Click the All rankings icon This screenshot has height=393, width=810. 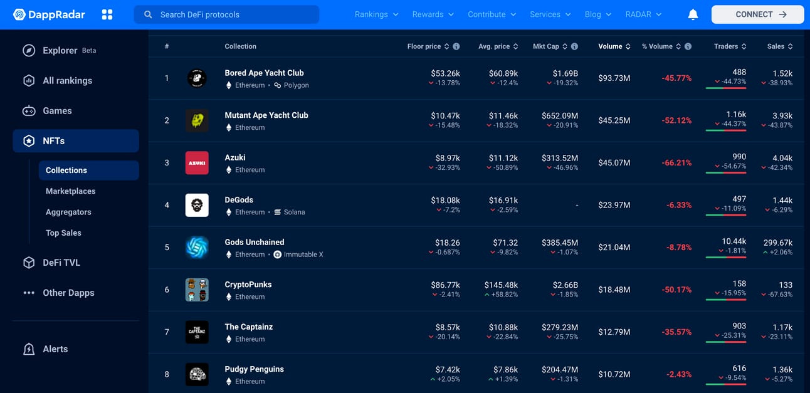pos(29,81)
